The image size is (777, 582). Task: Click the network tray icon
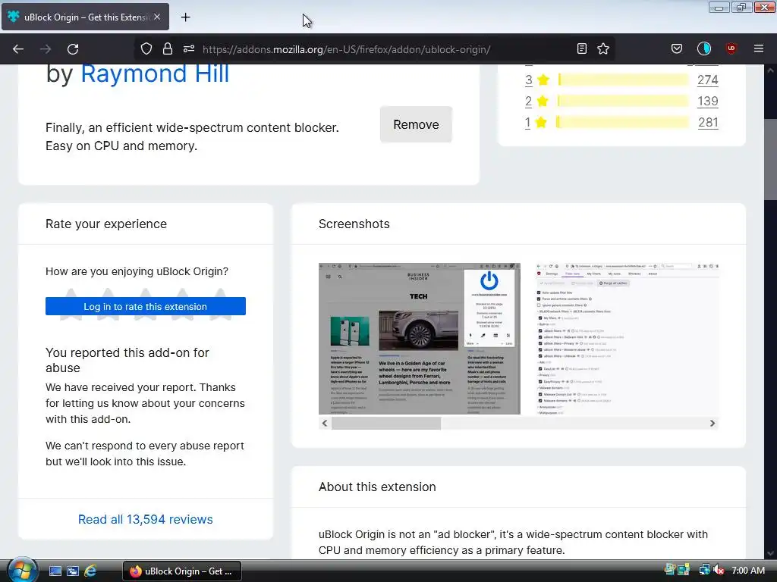pyautogui.click(x=704, y=570)
